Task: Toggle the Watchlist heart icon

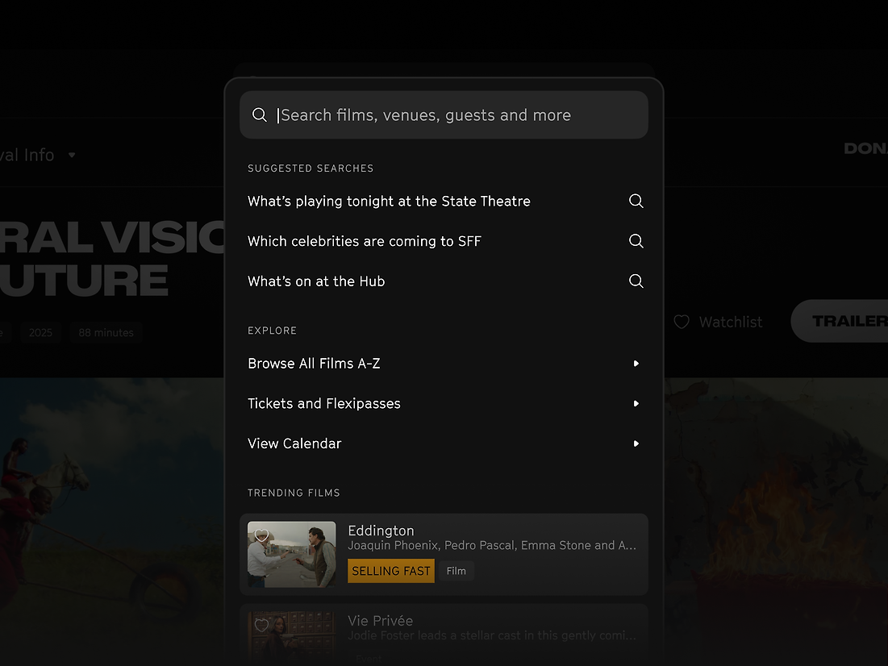Action: click(682, 322)
